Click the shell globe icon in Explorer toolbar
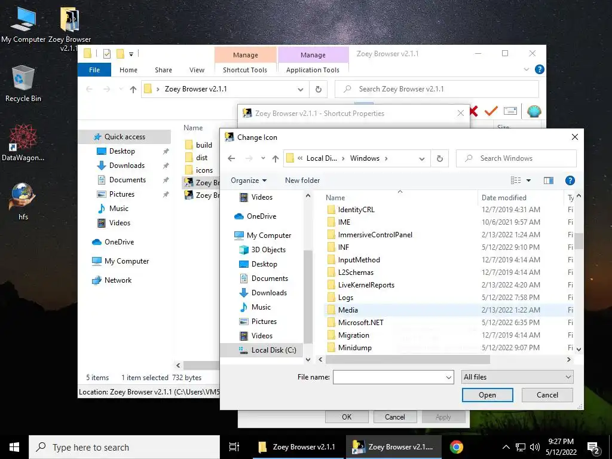Viewport: 612px width, 459px height. pos(534,112)
